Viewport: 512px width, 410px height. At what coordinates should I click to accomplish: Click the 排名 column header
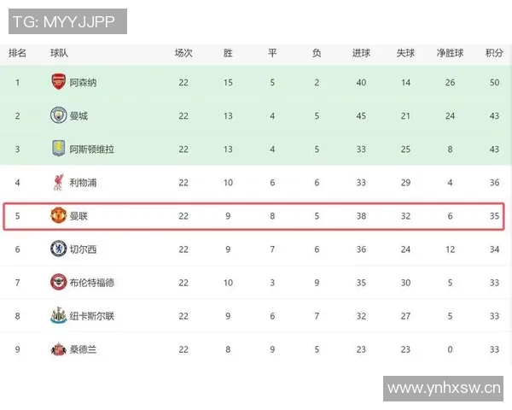point(17,53)
